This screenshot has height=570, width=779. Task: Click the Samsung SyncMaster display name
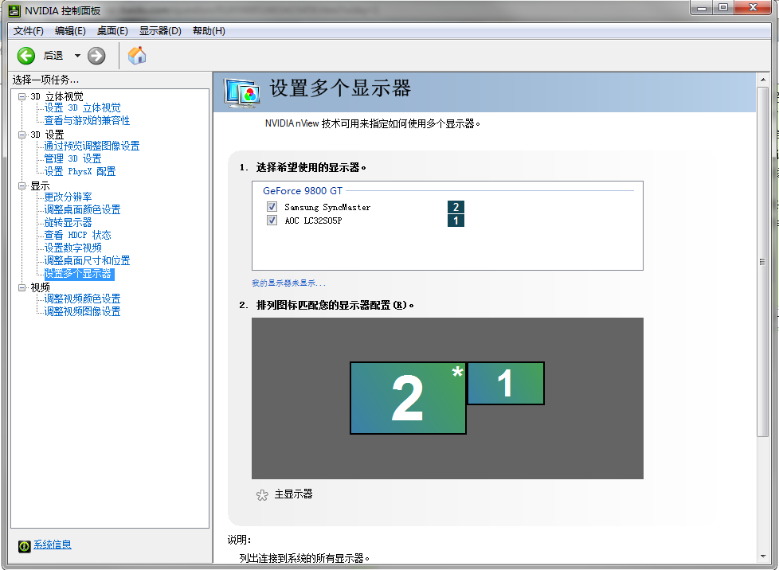(327, 207)
